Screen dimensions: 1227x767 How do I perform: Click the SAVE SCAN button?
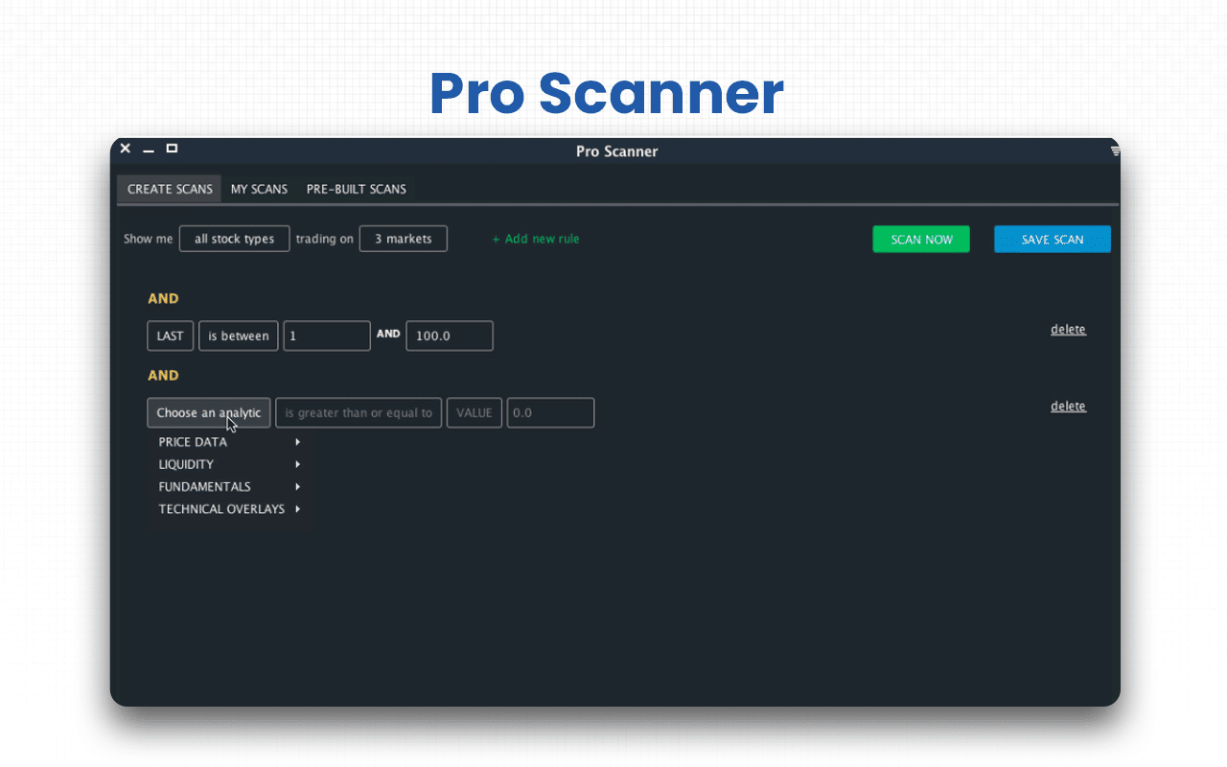pyautogui.click(x=1052, y=239)
